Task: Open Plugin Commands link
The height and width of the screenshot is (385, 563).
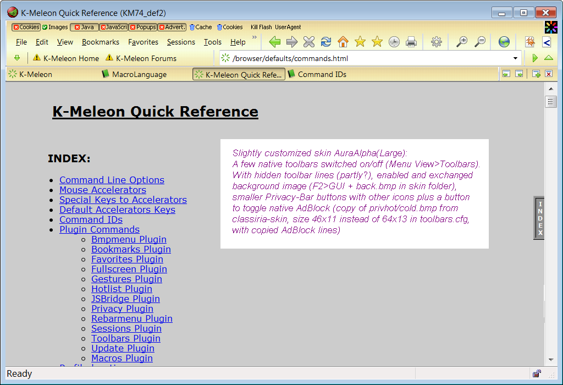Action: [x=100, y=229]
